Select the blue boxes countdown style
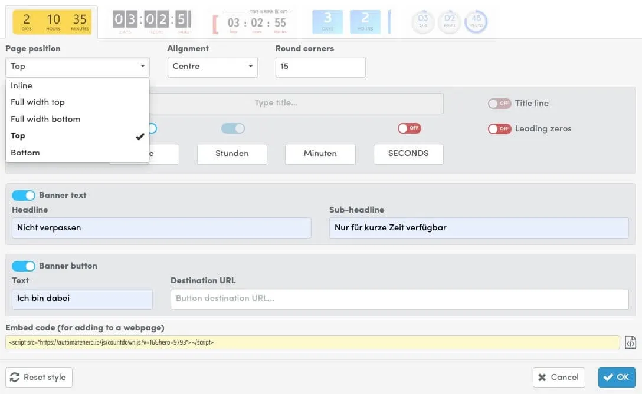 (351, 22)
